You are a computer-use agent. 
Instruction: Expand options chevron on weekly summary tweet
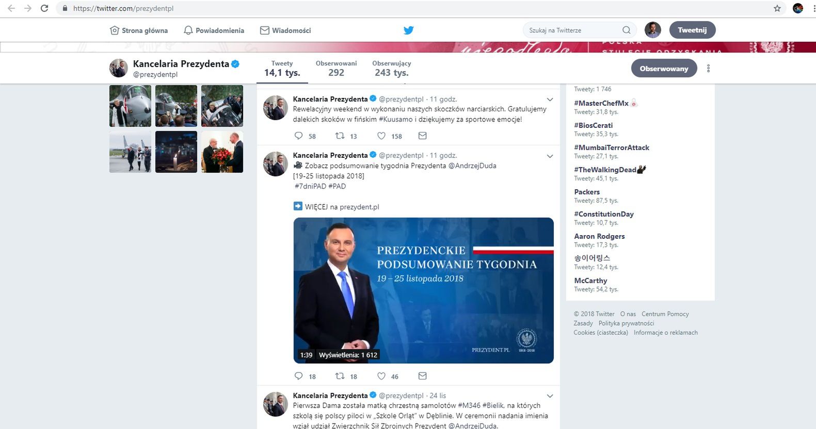(x=550, y=156)
